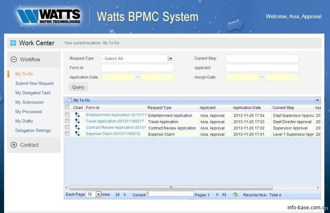Screen dimensions: 330x213
Task: Click the grid's scroll-left arrow
Action: point(66,187)
